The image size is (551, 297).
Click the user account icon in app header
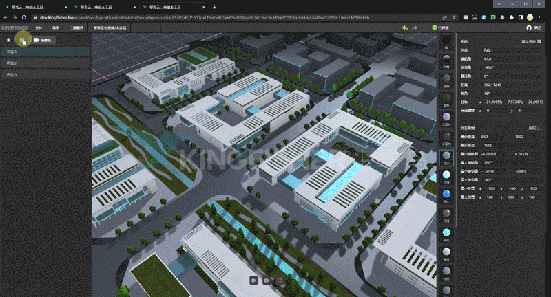(x=529, y=27)
